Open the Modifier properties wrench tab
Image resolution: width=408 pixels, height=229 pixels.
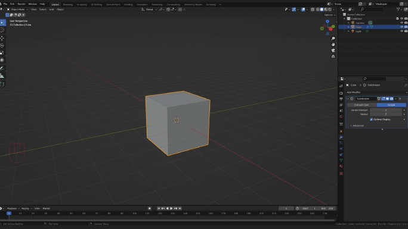[x=341, y=137]
